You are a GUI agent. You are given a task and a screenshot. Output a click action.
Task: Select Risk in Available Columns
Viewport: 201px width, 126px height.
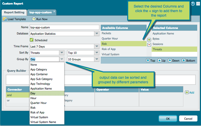(x=124, y=44)
